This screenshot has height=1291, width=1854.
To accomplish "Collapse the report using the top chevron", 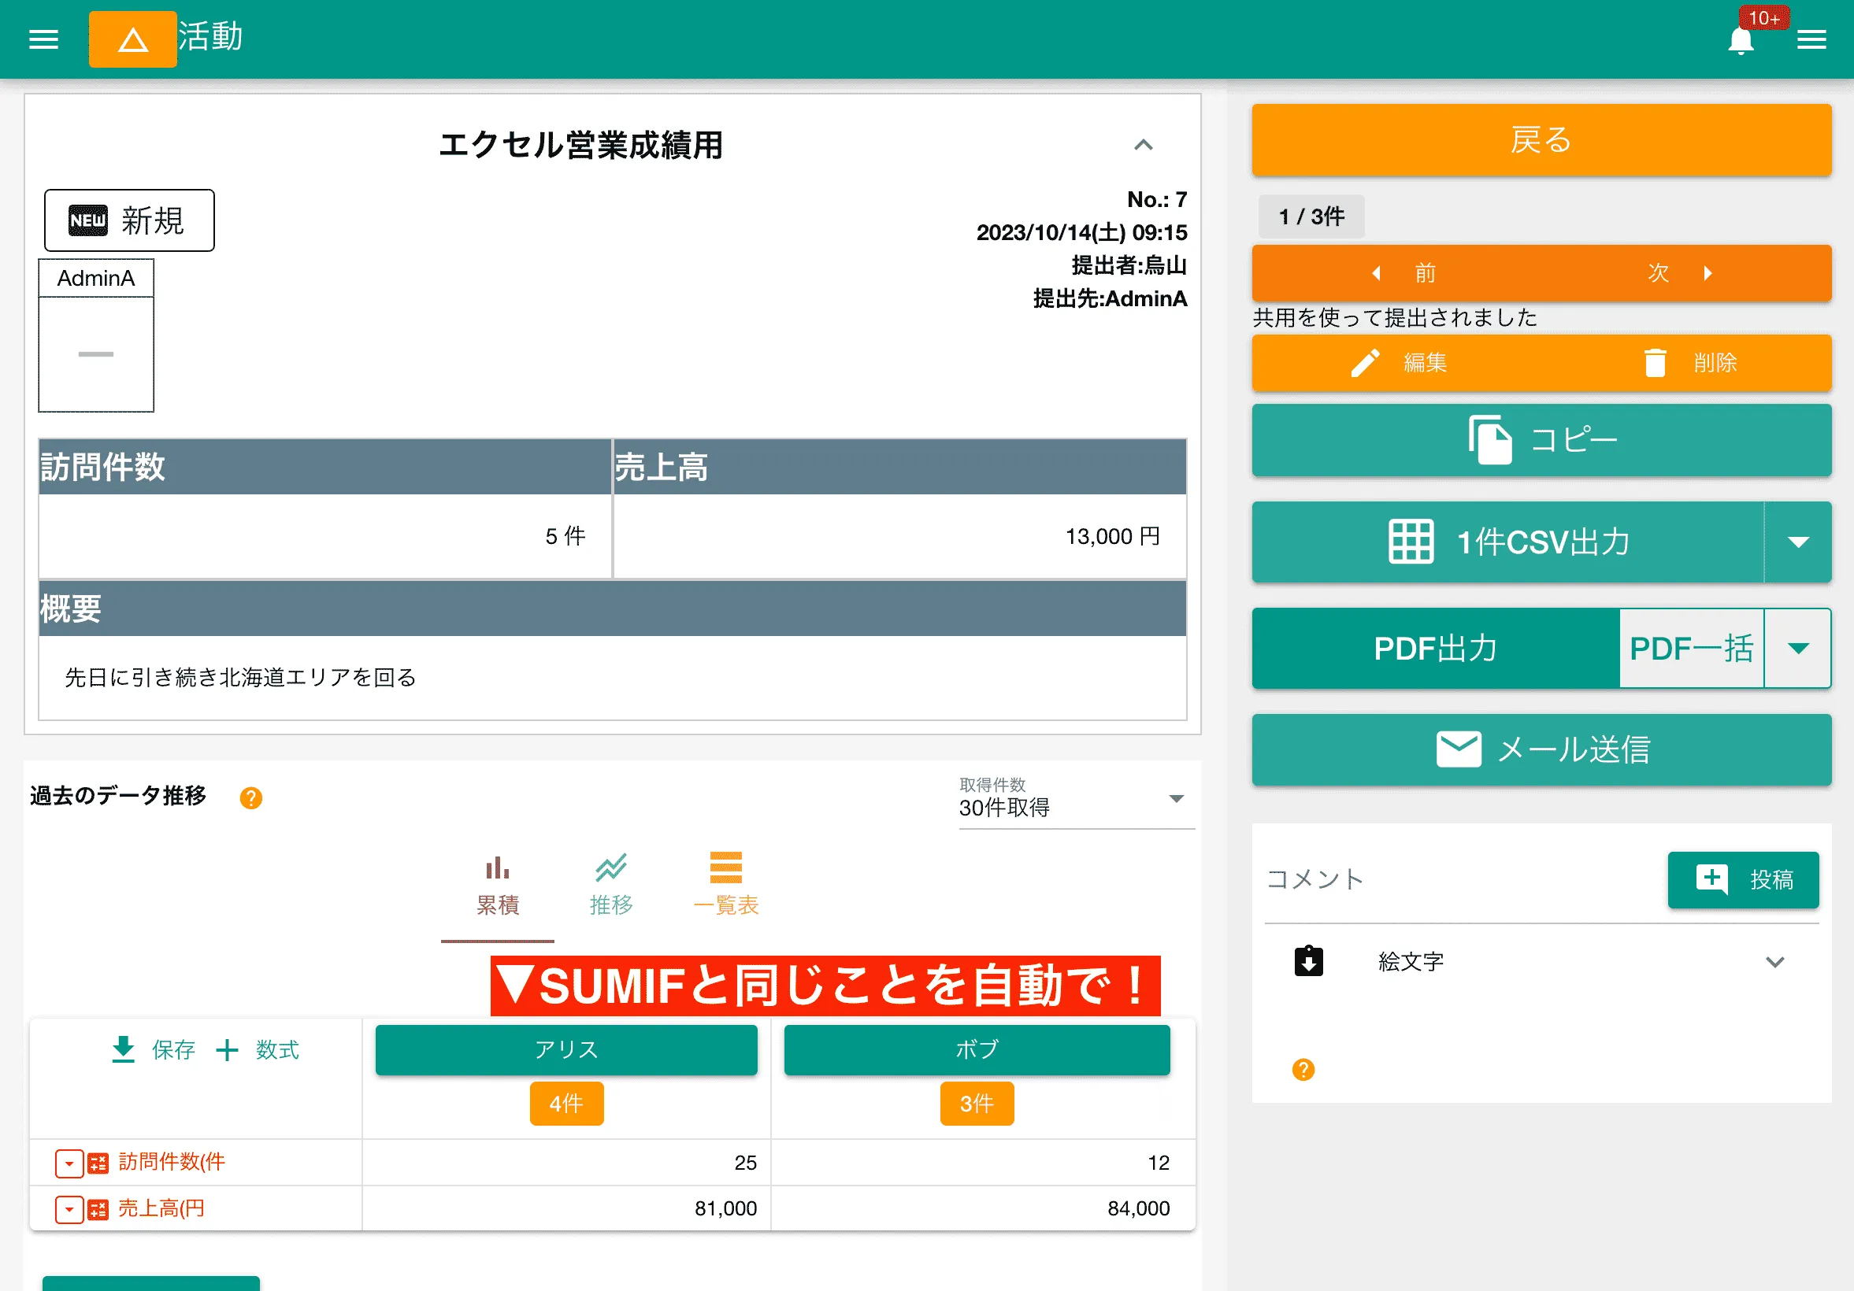I will click(x=1144, y=145).
